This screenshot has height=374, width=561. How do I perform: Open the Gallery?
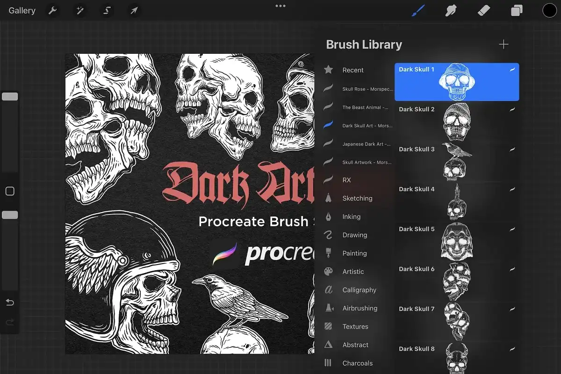pos(22,10)
